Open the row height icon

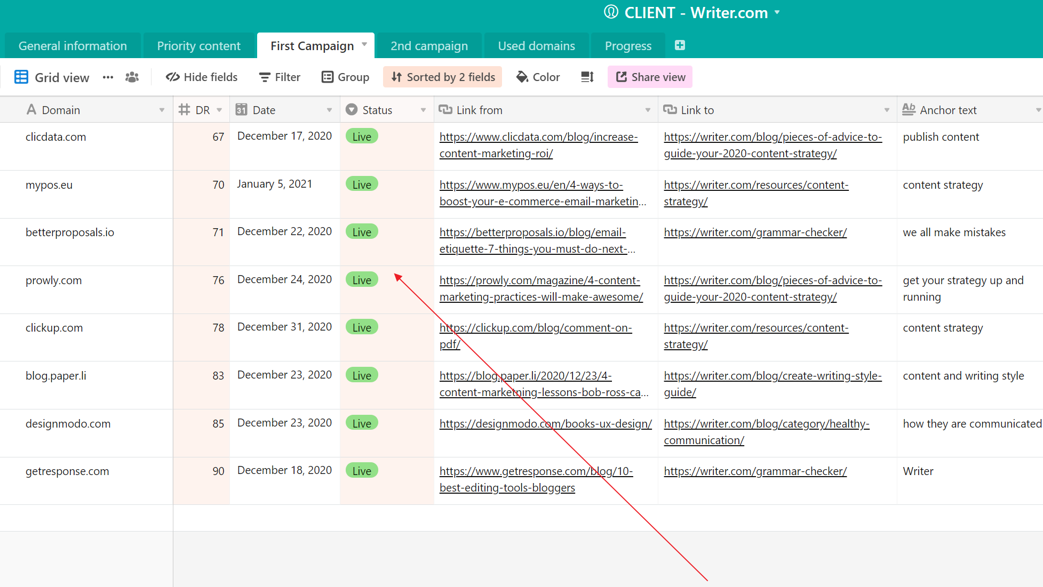tap(587, 77)
